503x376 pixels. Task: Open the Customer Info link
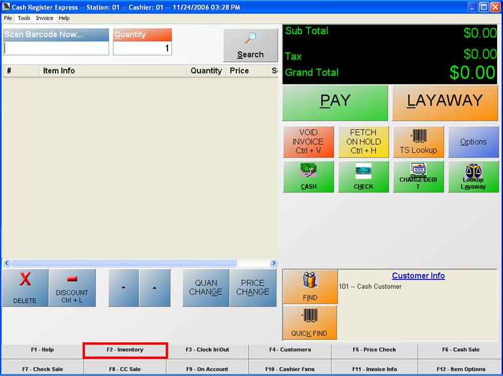[x=418, y=276]
